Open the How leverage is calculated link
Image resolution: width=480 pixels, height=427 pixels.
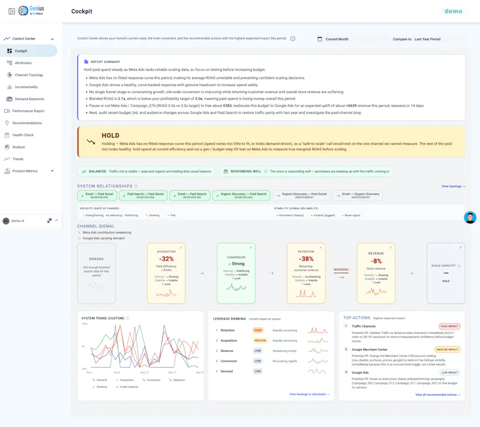(309, 394)
